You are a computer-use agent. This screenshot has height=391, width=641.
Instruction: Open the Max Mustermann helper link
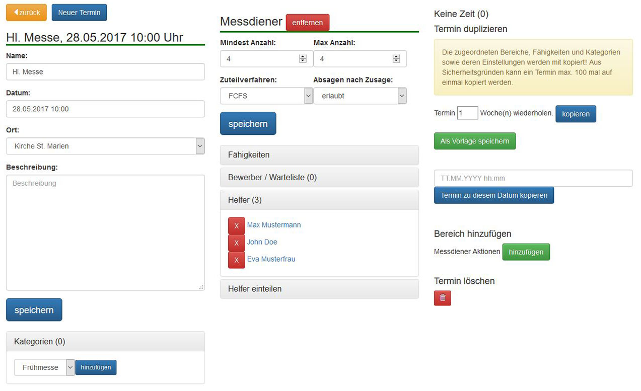tap(274, 225)
